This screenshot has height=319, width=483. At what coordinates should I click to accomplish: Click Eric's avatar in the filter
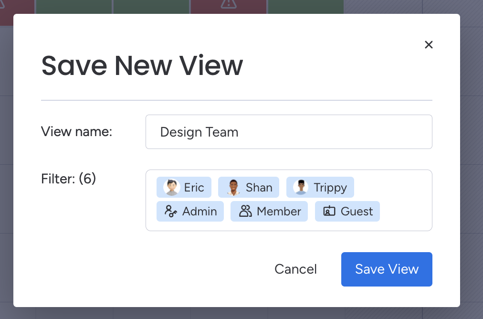point(171,188)
